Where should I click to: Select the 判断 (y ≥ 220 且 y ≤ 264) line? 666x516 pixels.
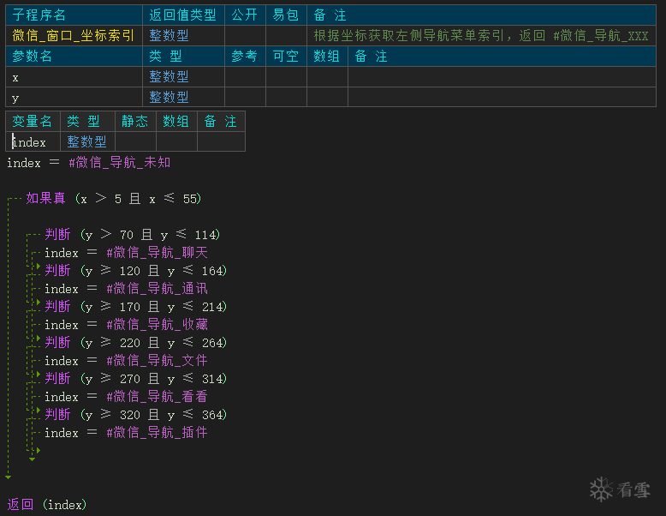pos(135,343)
